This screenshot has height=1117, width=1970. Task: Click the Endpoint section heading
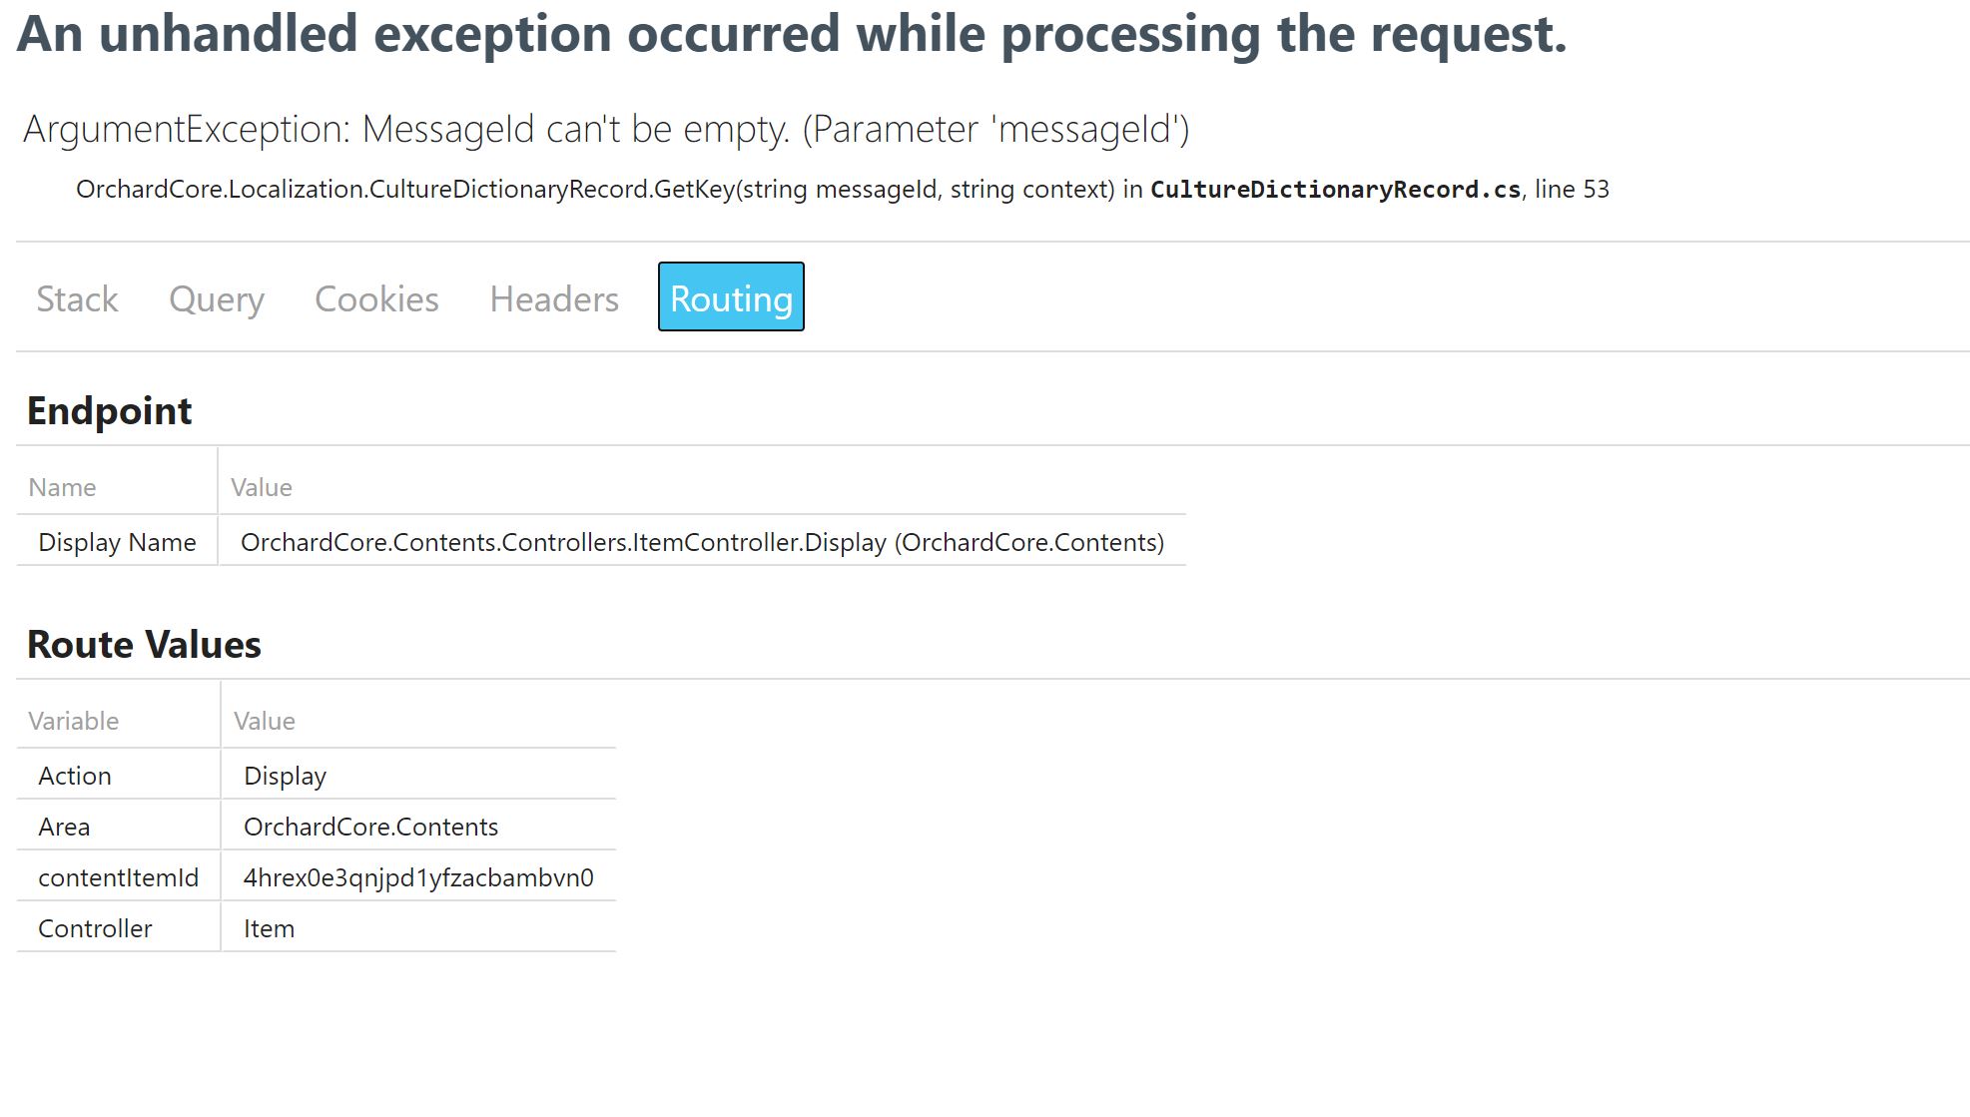pos(110,410)
